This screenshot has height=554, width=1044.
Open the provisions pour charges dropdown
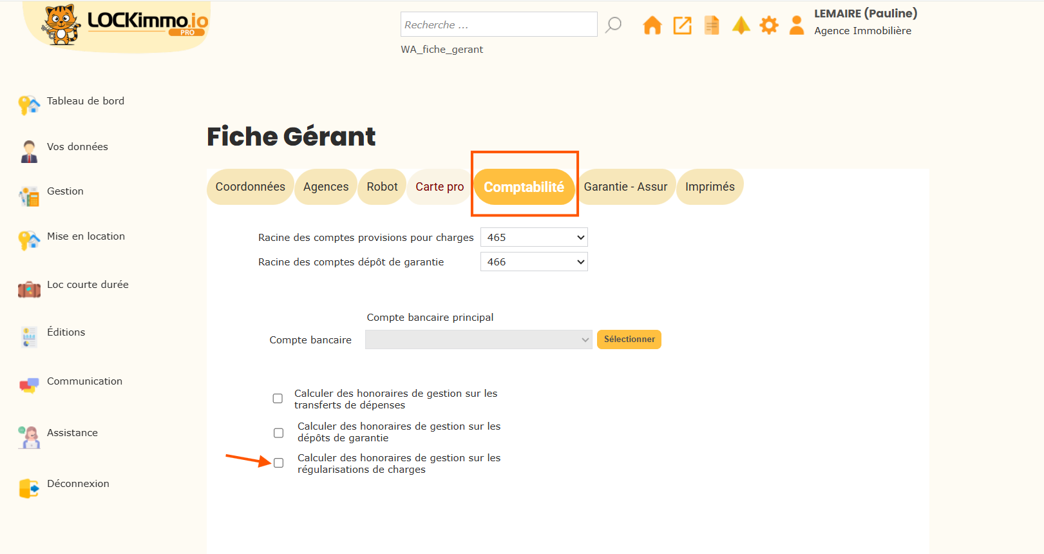(534, 237)
